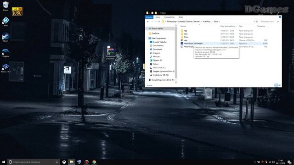The image size is (294, 165).
Task: Open the Exibir ribbon tab
Action: coord(181,17)
